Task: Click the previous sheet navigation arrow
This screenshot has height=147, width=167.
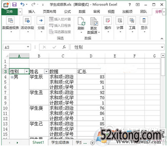Action: pyautogui.click(x=10, y=143)
